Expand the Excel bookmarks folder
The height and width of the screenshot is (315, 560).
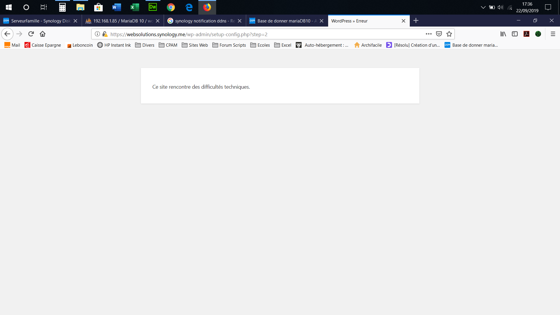point(283,45)
